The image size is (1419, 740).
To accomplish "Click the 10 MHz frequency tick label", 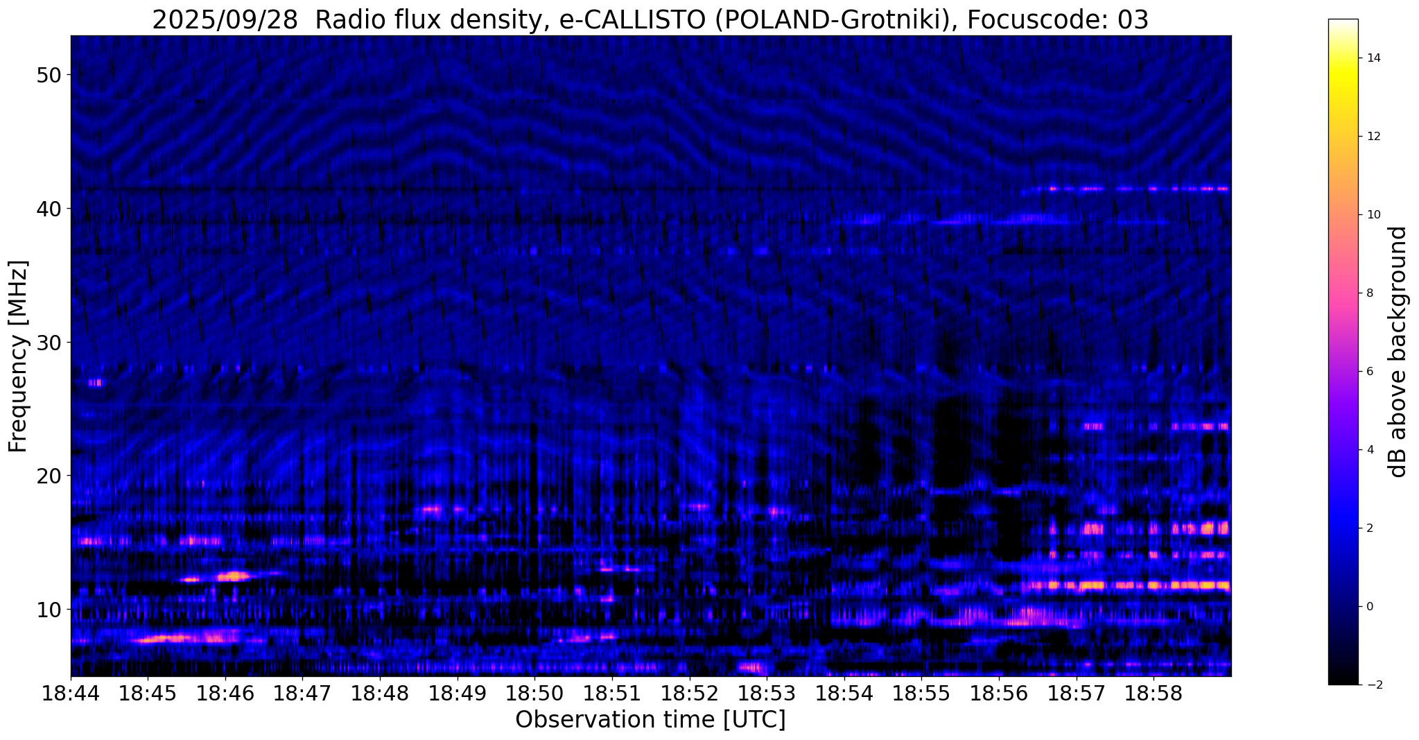I will (49, 610).
